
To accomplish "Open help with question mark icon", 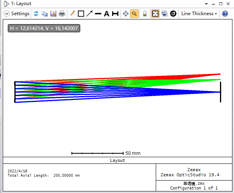I will (225, 14).
